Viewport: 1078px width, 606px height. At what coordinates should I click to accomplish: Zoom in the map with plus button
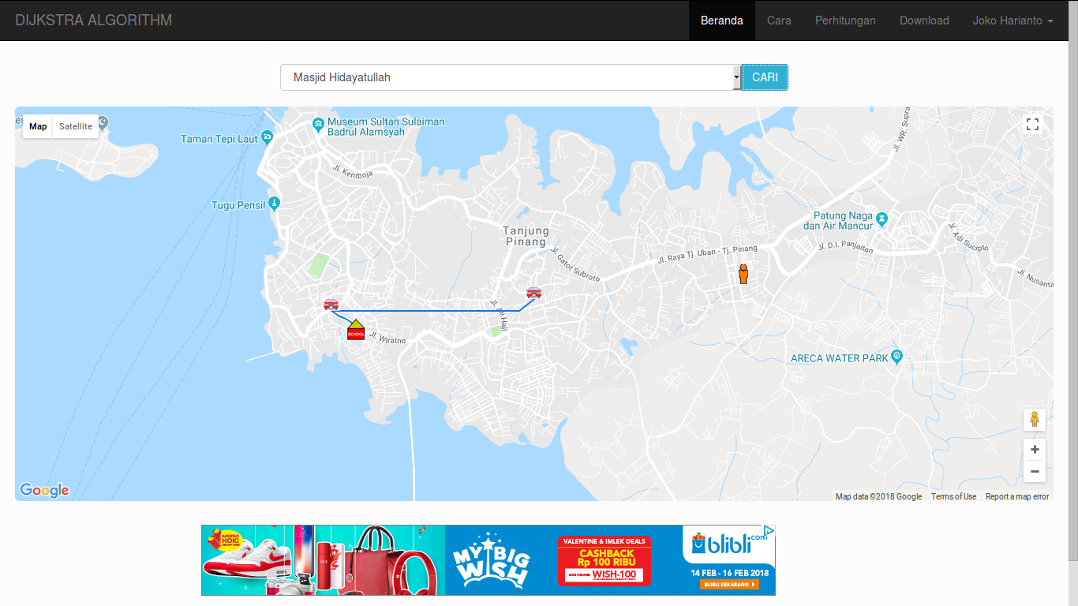click(x=1034, y=450)
